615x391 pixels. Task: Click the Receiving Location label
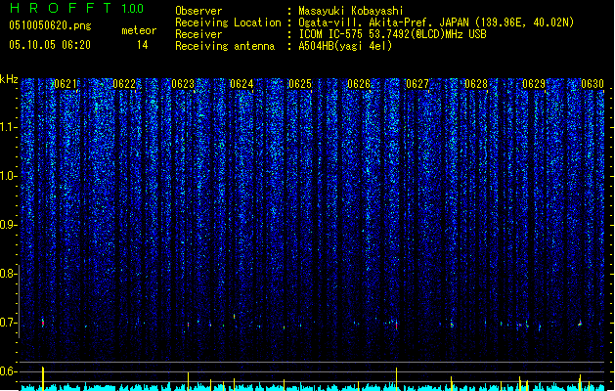click(228, 22)
